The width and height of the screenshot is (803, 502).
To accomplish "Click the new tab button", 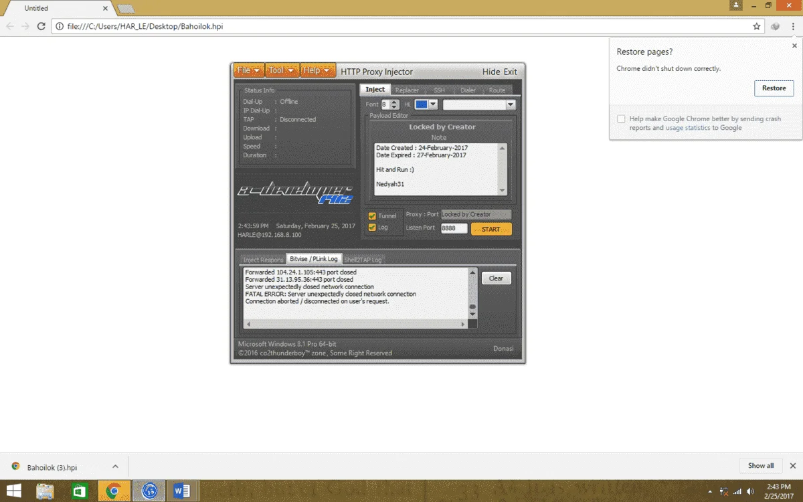I will tap(125, 9).
